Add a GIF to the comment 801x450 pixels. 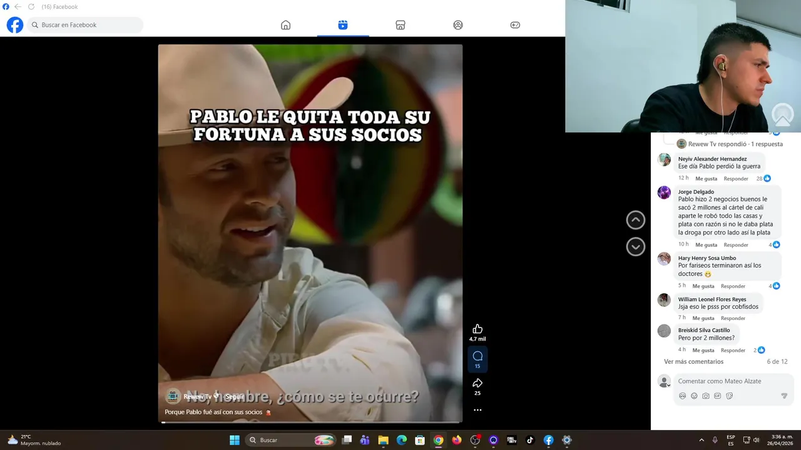tap(718, 396)
